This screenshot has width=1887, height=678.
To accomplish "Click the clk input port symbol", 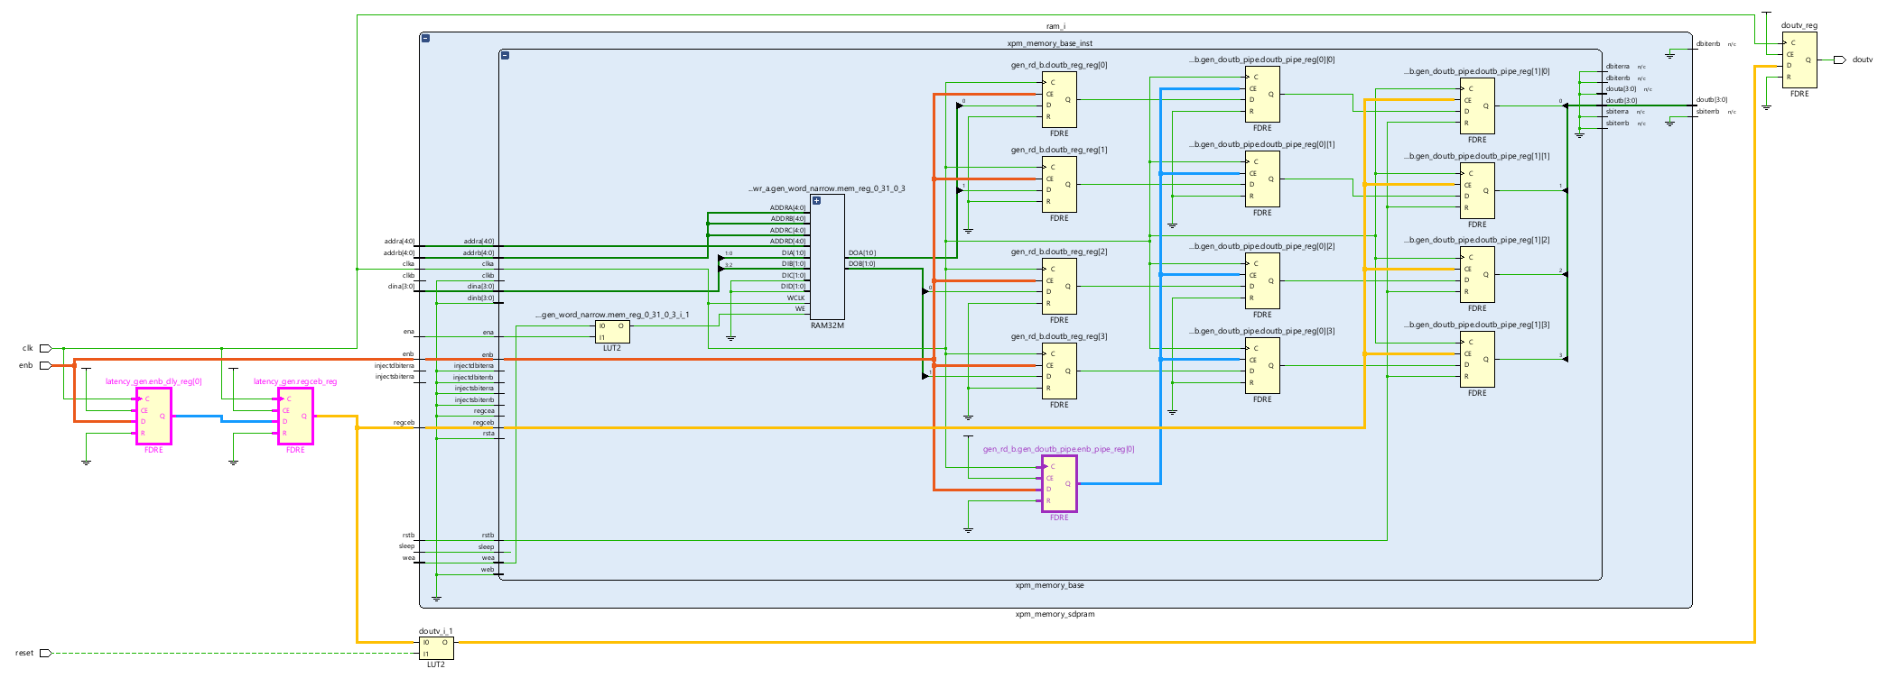I will click(x=45, y=348).
